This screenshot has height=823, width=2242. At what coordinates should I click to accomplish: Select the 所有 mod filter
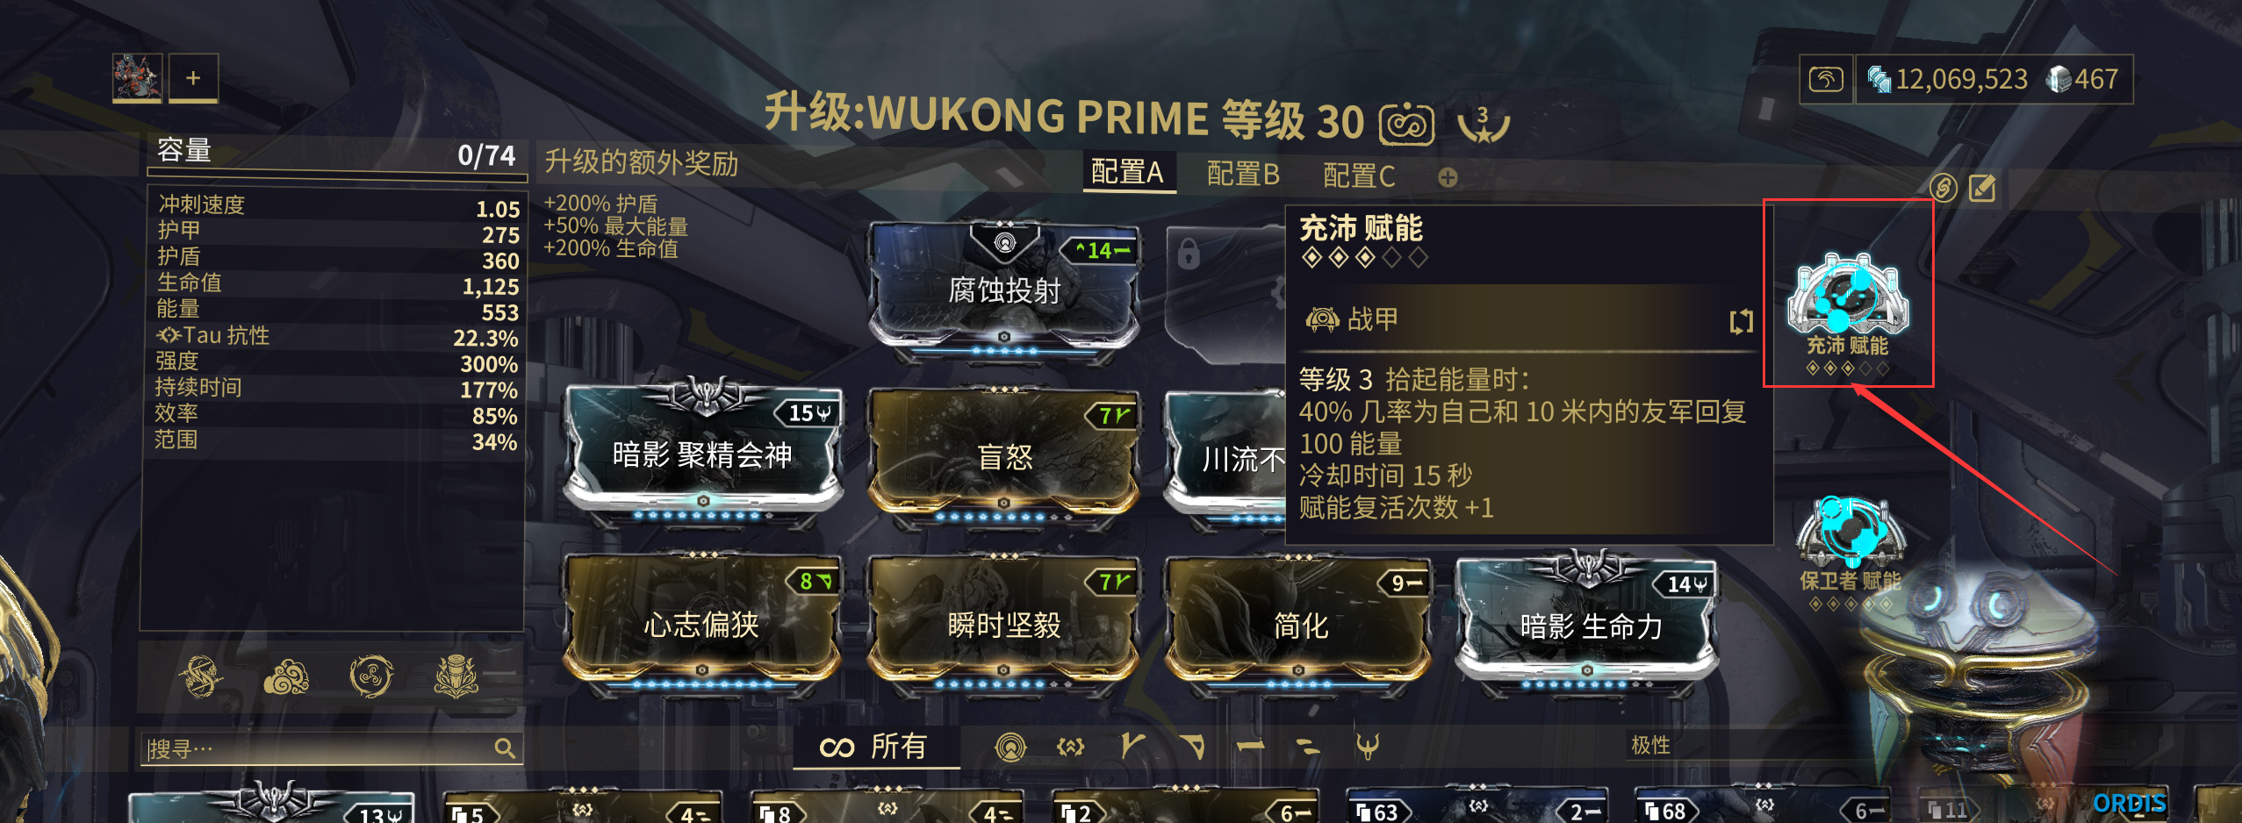875,747
